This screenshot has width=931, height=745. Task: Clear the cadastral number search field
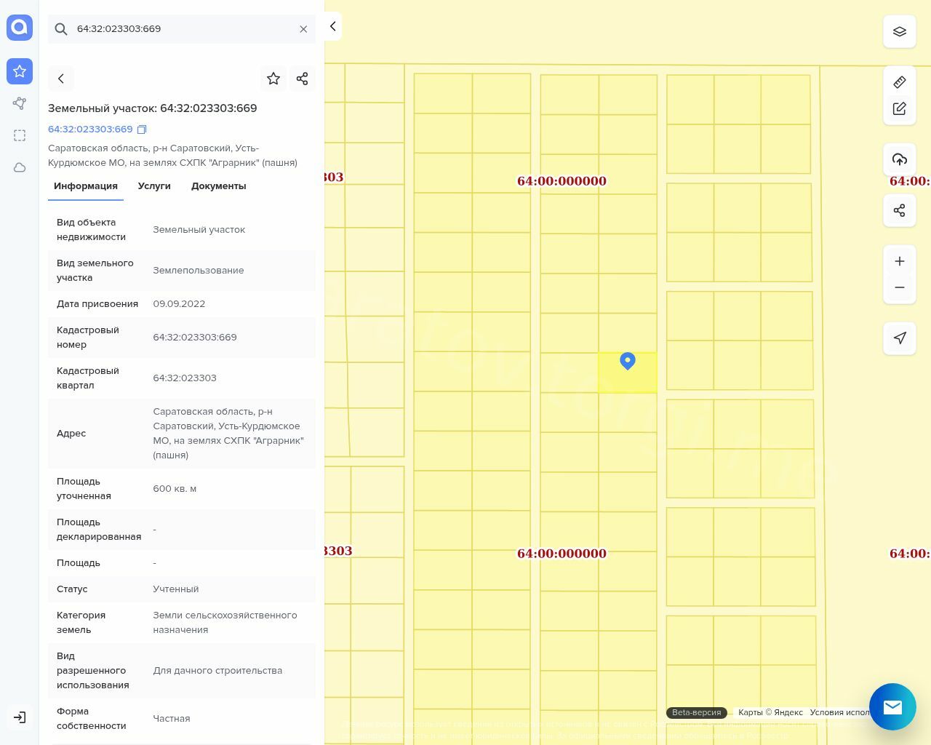[x=303, y=29]
